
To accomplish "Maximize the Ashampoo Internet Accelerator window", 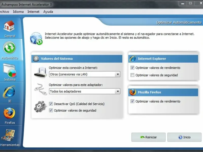I will (190, 3).
